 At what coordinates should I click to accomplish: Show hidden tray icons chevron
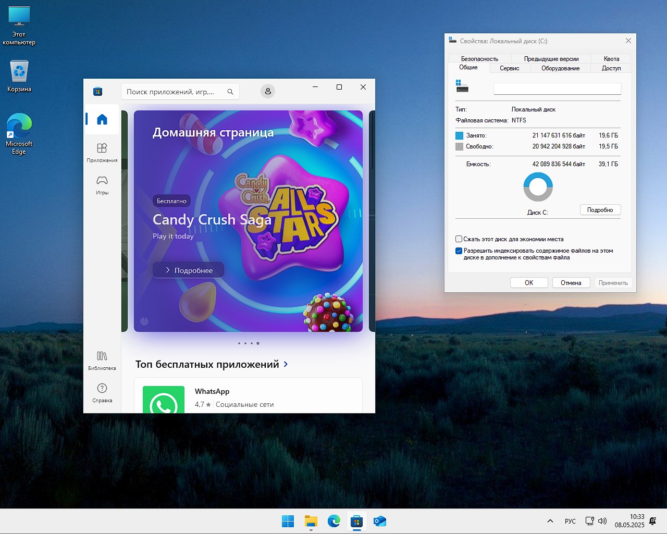pyautogui.click(x=550, y=521)
